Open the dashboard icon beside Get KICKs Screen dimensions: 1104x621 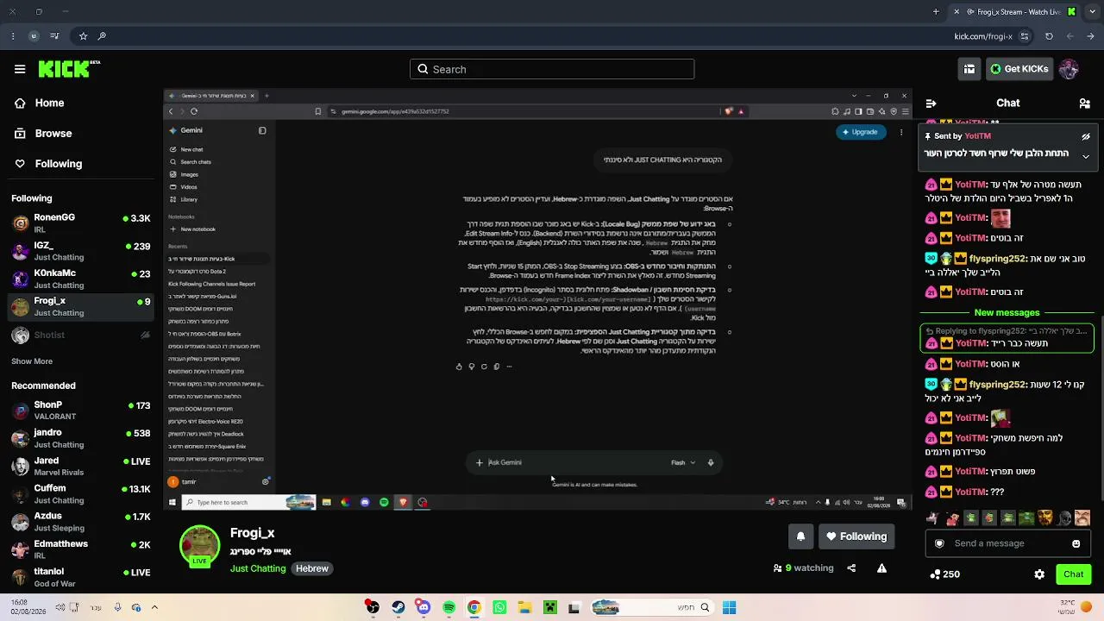(x=969, y=69)
